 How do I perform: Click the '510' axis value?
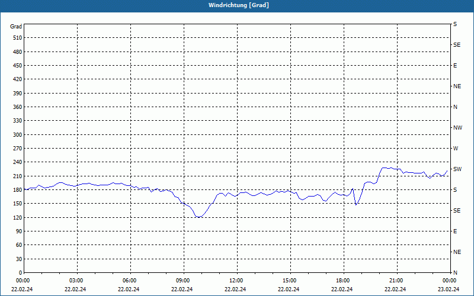coord(18,38)
